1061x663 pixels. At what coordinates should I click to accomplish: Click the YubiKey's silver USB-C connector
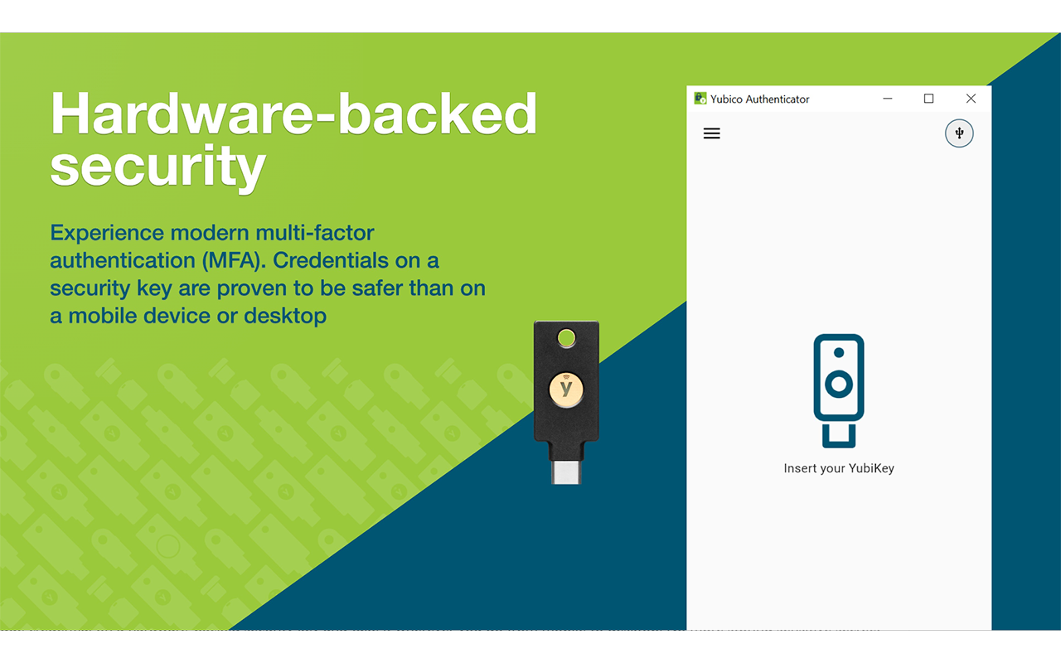click(566, 472)
